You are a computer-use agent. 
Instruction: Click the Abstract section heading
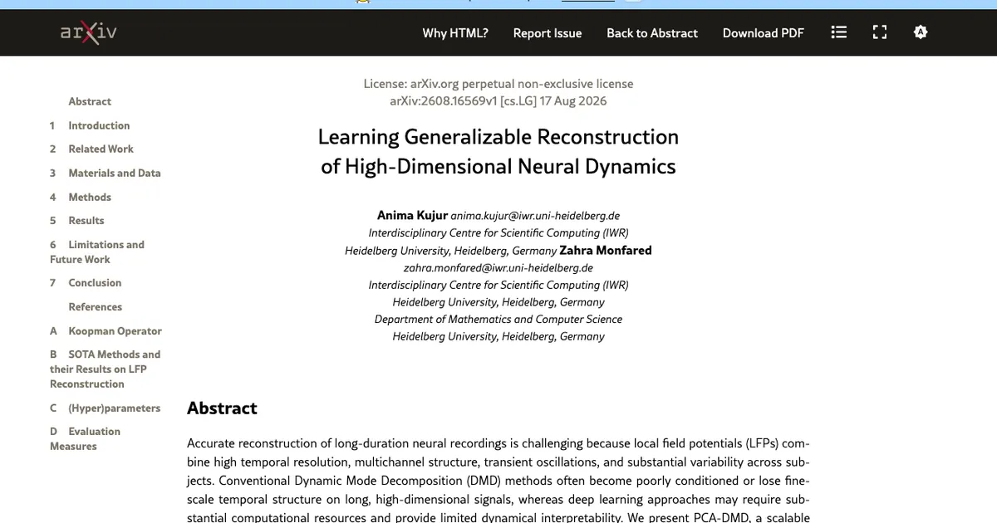(x=222, y=408)
